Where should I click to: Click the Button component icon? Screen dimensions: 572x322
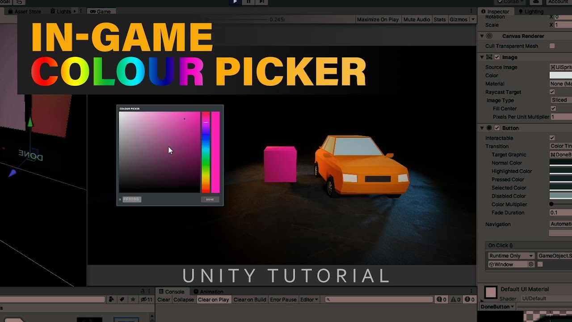(x=489, y=128)
